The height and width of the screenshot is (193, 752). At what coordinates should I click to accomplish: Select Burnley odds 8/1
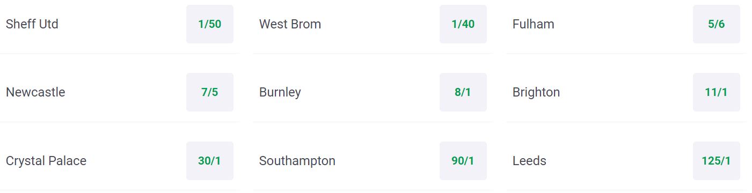463,92
